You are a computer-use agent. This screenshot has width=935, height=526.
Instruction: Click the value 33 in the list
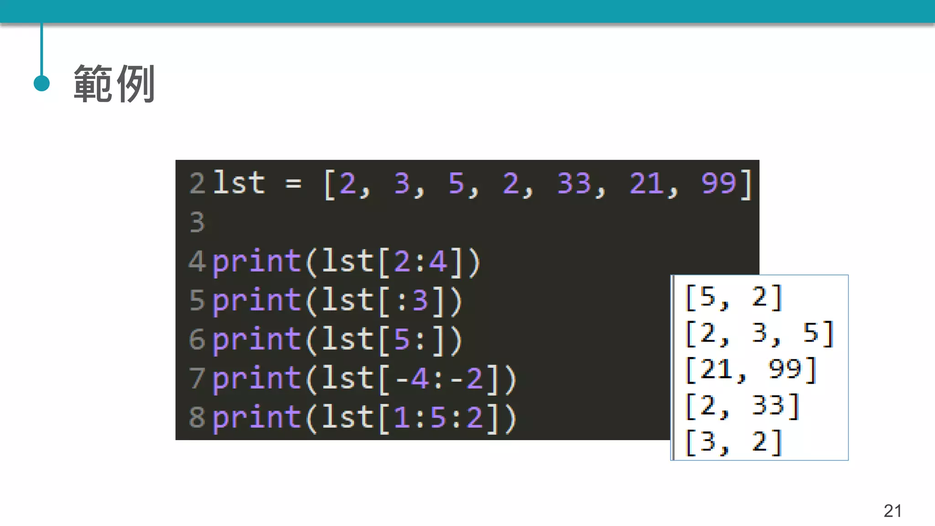[x=574, y=184]
